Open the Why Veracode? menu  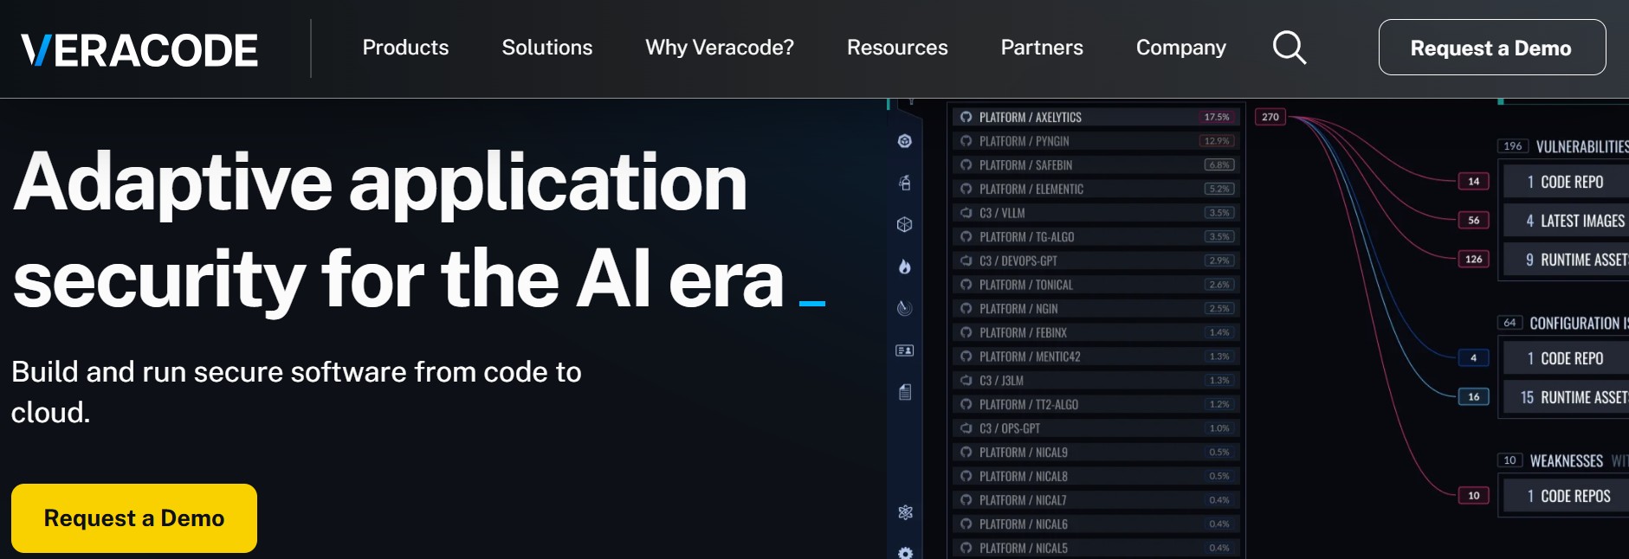[720, 48]
